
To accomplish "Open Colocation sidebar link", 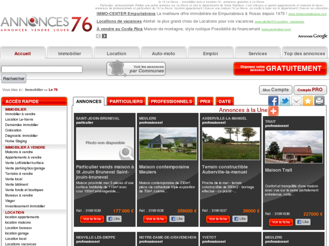I will pyautogui.click(x=13, y=130).
